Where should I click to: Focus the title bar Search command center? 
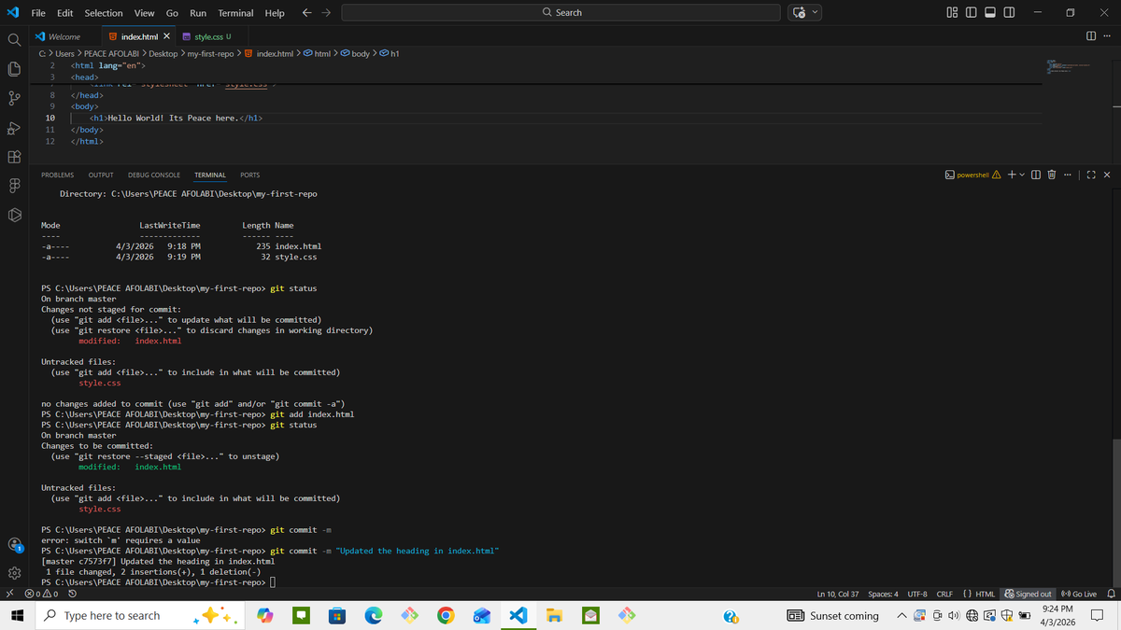click(561, 12)
